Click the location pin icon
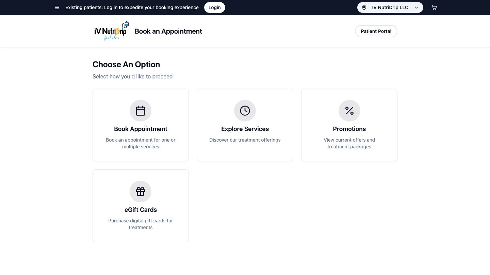 364,7
